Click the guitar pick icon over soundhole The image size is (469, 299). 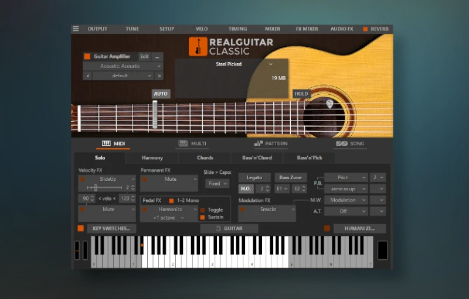(x=329, y=104)
